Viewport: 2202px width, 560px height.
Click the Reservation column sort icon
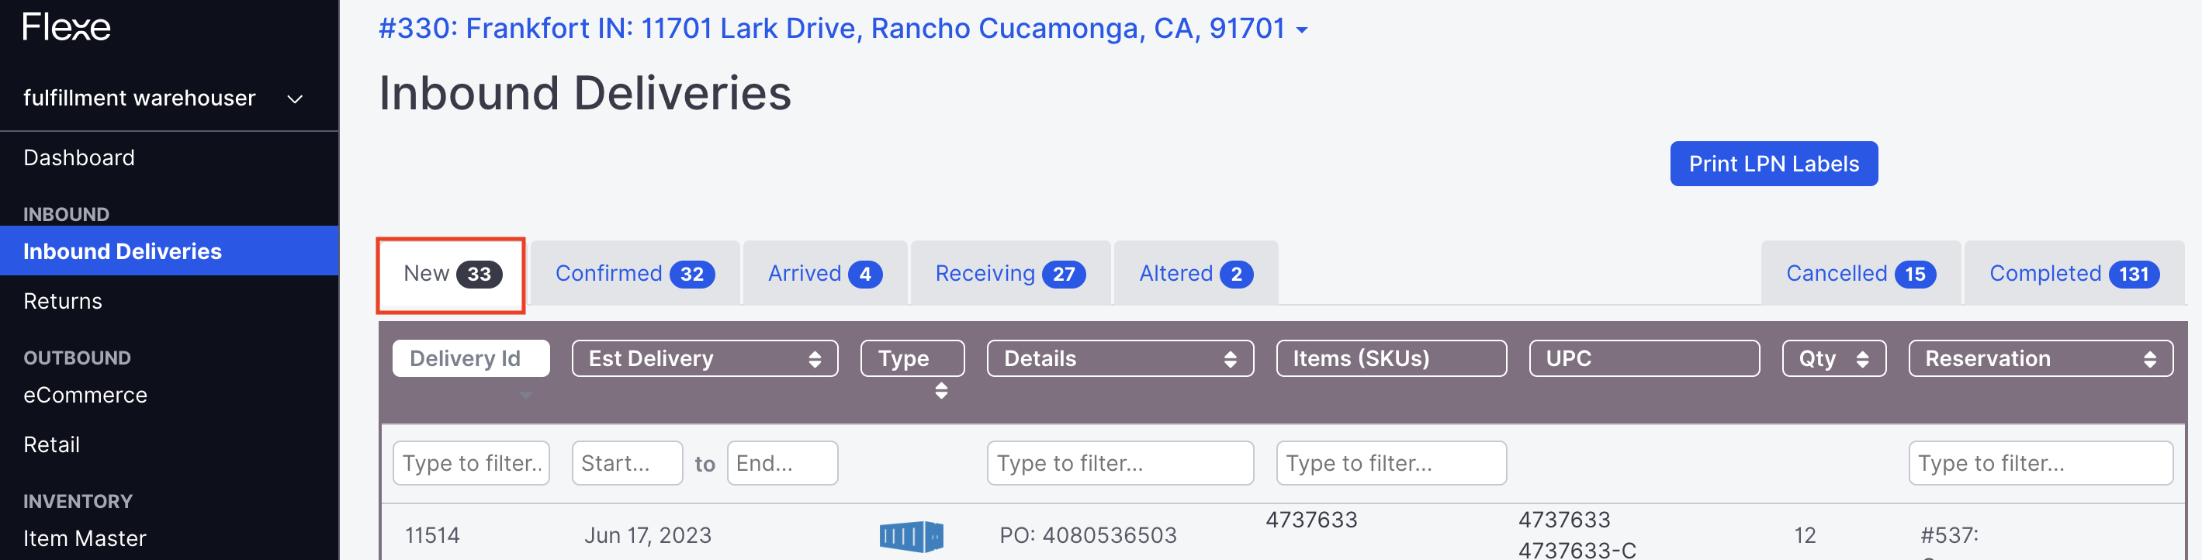(x=2152, y=358)
